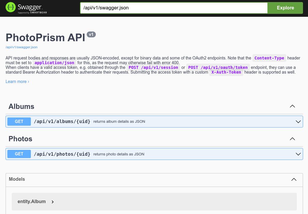The image size is (308, 214).
Task: Click the entity.Album model name
Action: [31, 202]
